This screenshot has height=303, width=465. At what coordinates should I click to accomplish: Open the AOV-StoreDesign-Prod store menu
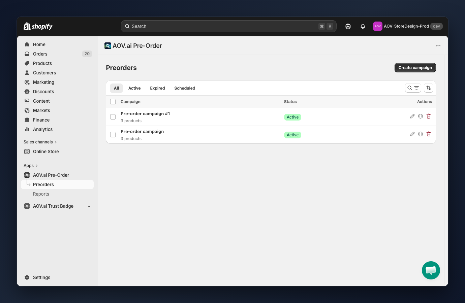[x=408, y=26]
